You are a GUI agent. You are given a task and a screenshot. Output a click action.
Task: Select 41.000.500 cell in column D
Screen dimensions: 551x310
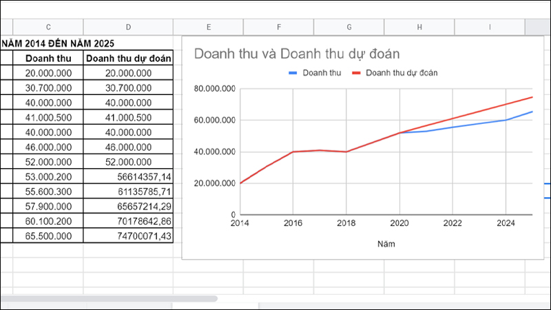pyautogui.click(x=128, y=117)
